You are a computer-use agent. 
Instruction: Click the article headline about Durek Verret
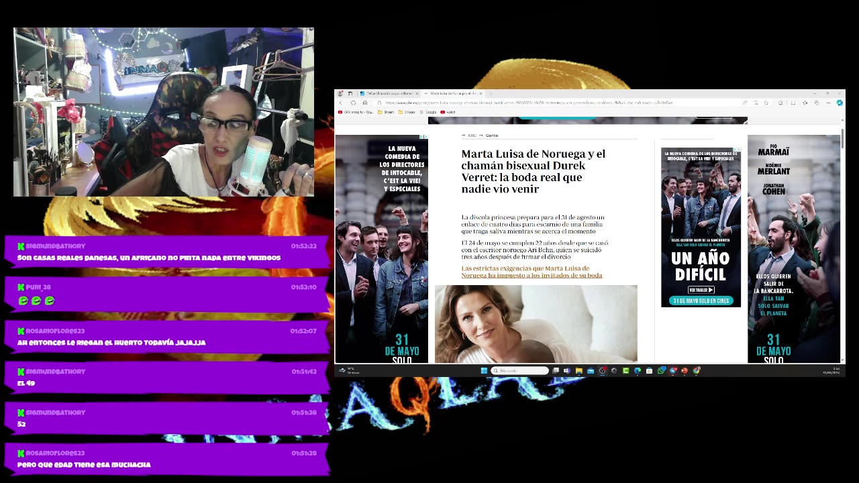coord(534,171)
